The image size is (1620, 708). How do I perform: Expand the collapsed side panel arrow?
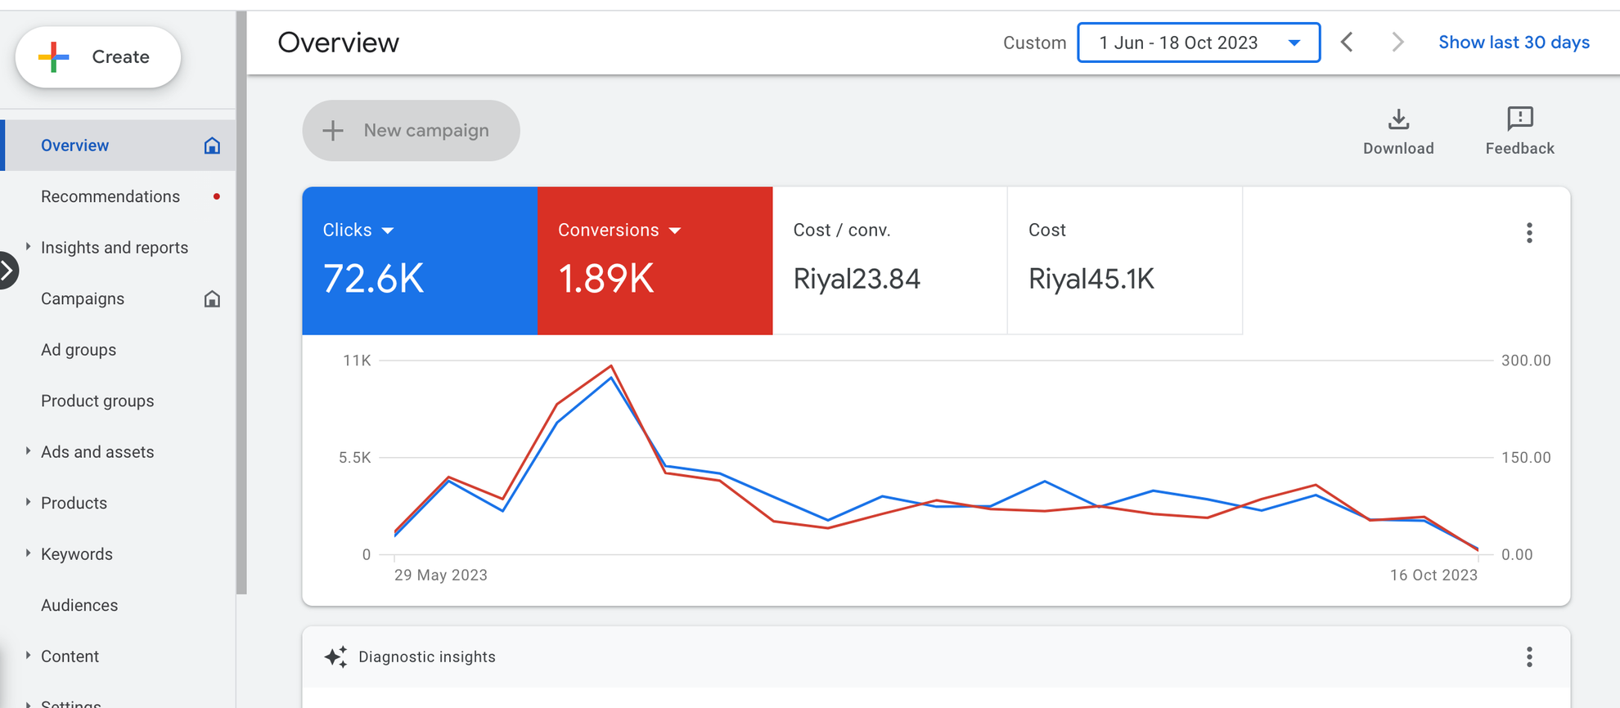pyautogui.click(x=7, y=271)
